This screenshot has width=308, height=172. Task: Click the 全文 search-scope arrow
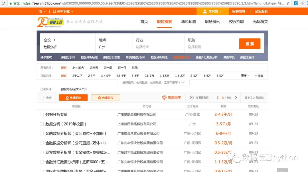pyautogui.click(x=54, y=40)
